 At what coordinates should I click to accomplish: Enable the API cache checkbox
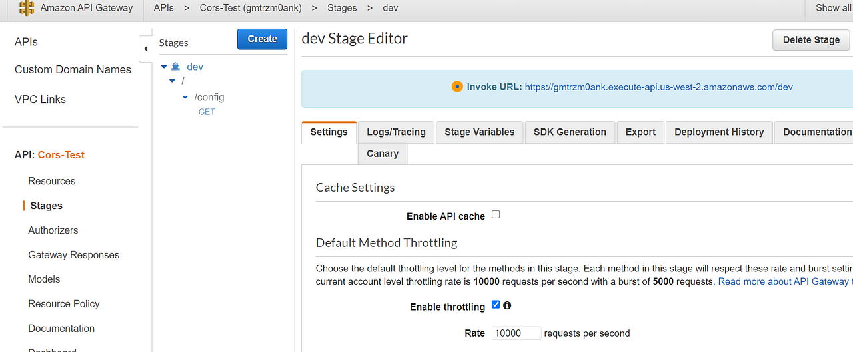496,214
